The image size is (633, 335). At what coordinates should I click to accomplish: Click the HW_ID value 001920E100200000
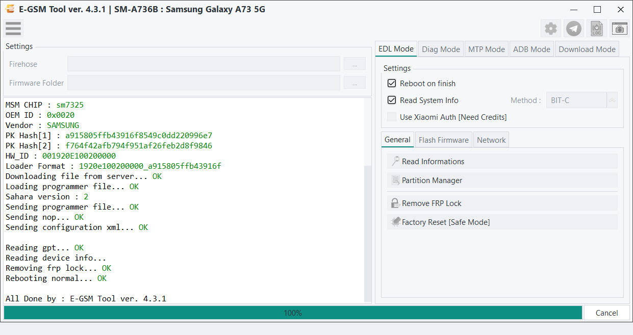pyautogui.click(x=79, y=156)
